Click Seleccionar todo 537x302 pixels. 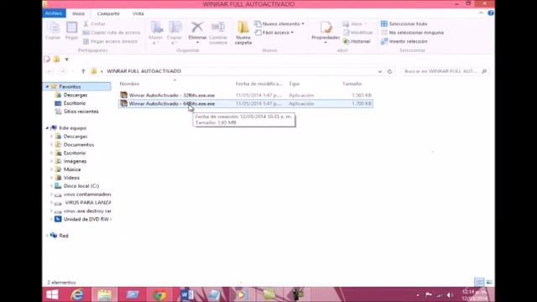coord(404,23)
